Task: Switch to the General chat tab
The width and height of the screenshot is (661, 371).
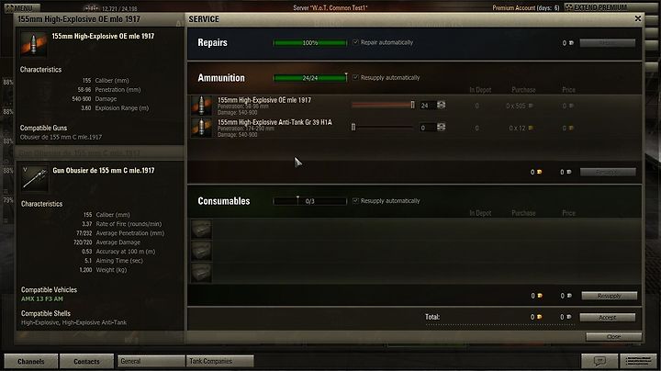Action: (151, 361)
